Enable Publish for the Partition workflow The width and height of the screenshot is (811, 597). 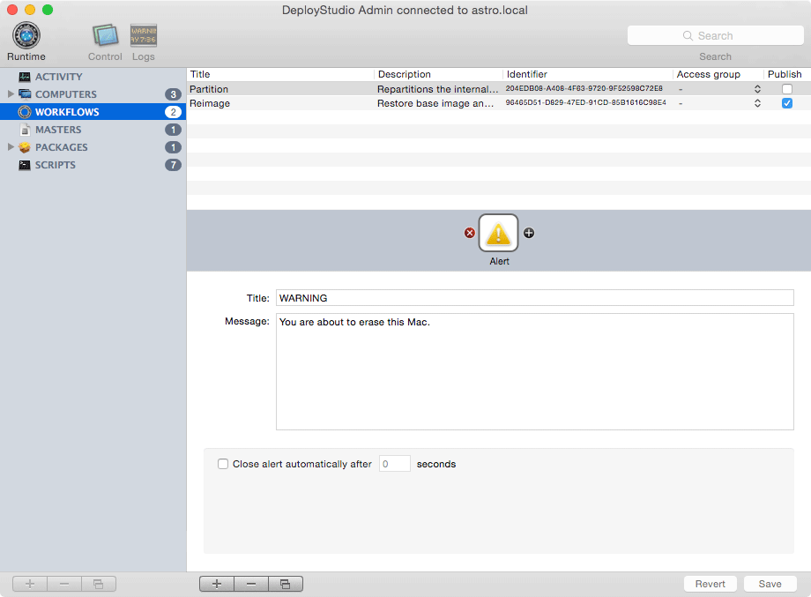coord(786,89)
